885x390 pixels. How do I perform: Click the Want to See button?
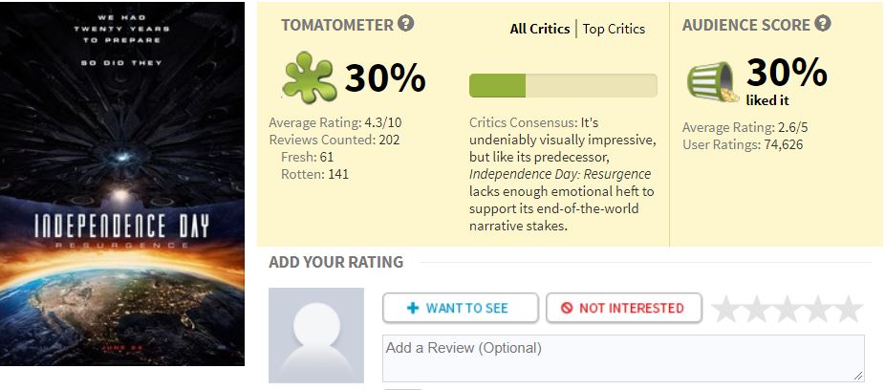click(460, 308)
